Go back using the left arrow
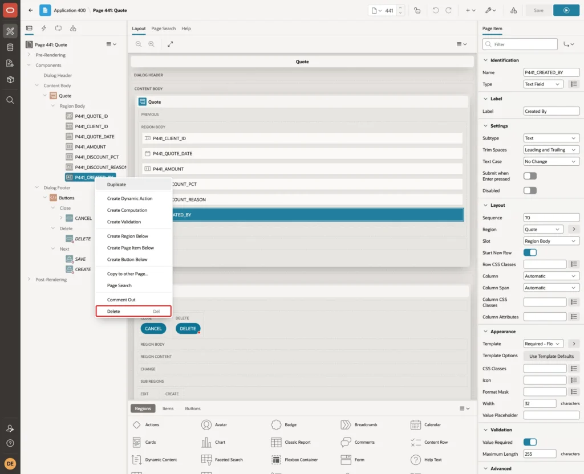The height and width of the screenshot is (474, 584). coord(31,10)
